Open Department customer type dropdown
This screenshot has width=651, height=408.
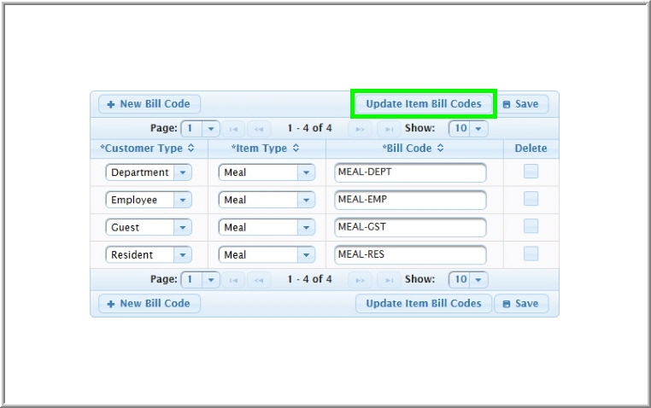click(183, 172)
